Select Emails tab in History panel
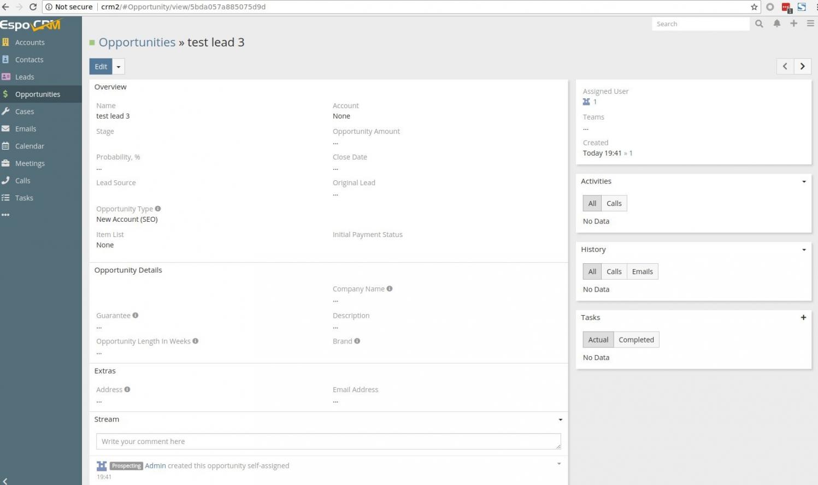This screenshot has width=818, height=485. (x=643, y=271)
